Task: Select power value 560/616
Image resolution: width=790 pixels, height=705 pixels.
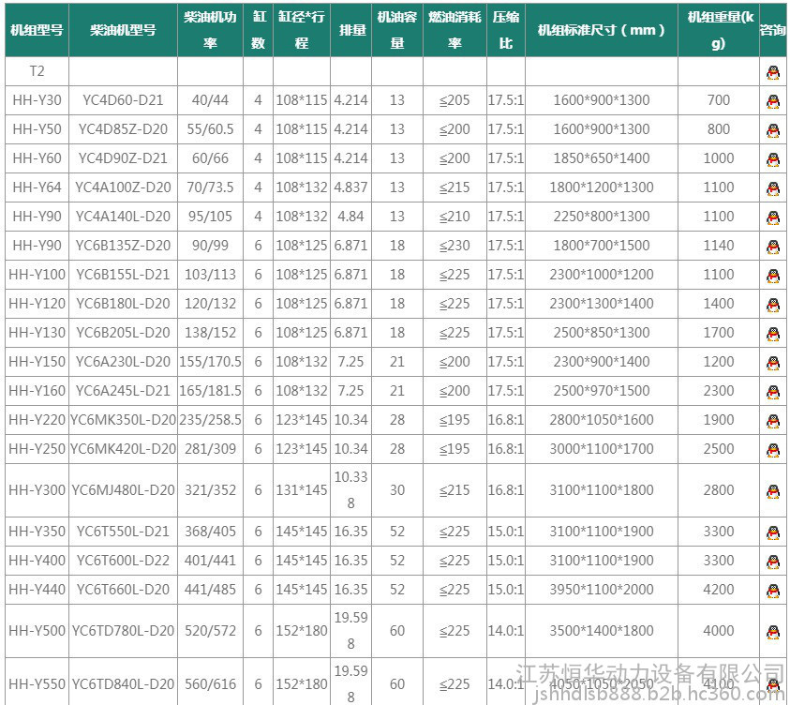Action: [x=210, y=684]
